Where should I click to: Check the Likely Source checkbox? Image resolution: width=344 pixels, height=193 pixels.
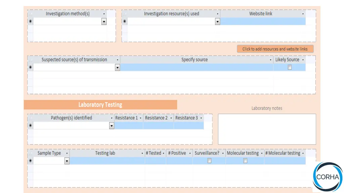pyautogui.click(x=290, y=67)
